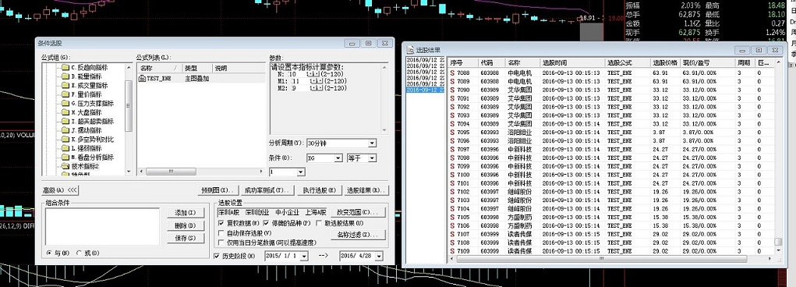The width and height of the screenshot is (796, 287).
Task: Click the TEST_ENE formula icon in the list
Action: (143, 79)
